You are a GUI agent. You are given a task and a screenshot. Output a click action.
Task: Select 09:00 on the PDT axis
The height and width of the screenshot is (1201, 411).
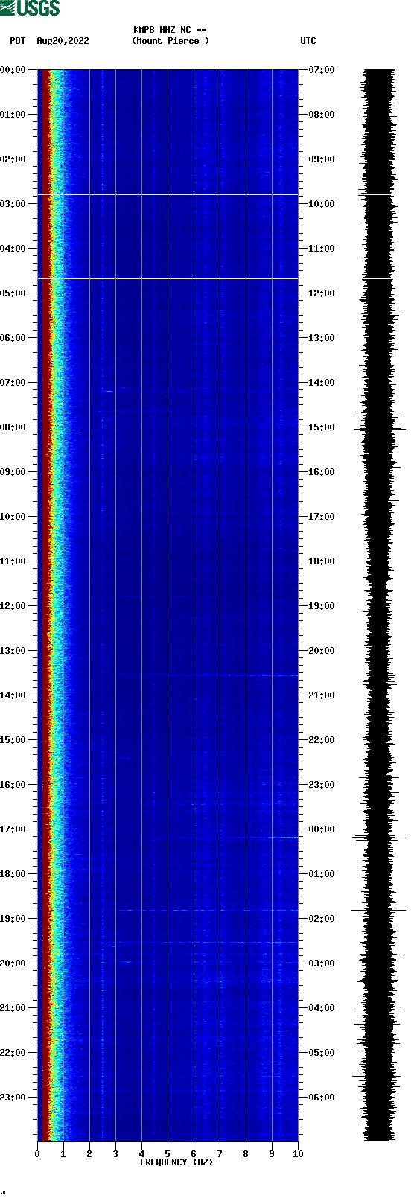(13, 472)
